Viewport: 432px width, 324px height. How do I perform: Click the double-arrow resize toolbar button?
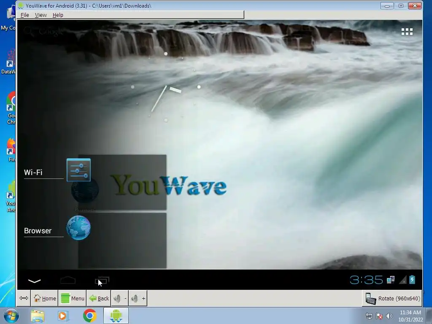click(x=24, y=298)
